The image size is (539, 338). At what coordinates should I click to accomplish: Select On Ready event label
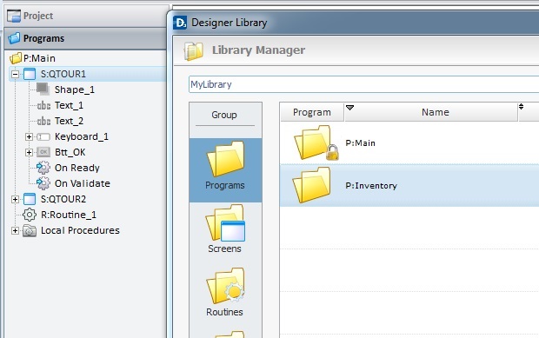(x=77, y=168)
